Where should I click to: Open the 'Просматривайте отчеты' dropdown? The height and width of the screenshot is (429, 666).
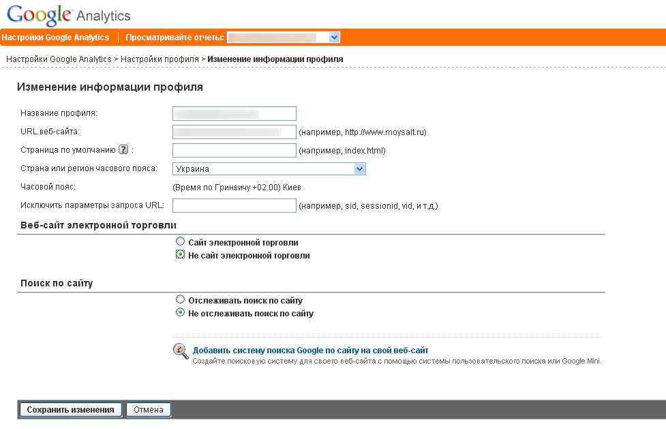click(x=284, y=38)
